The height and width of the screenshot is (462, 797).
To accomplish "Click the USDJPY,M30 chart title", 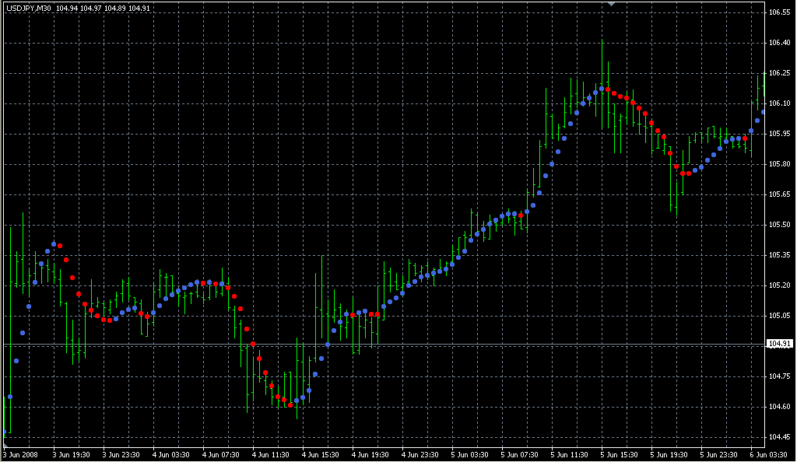I will [x=29, y=9].
